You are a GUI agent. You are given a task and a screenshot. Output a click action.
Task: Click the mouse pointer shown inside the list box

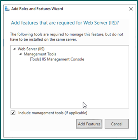tap(85, 105)
